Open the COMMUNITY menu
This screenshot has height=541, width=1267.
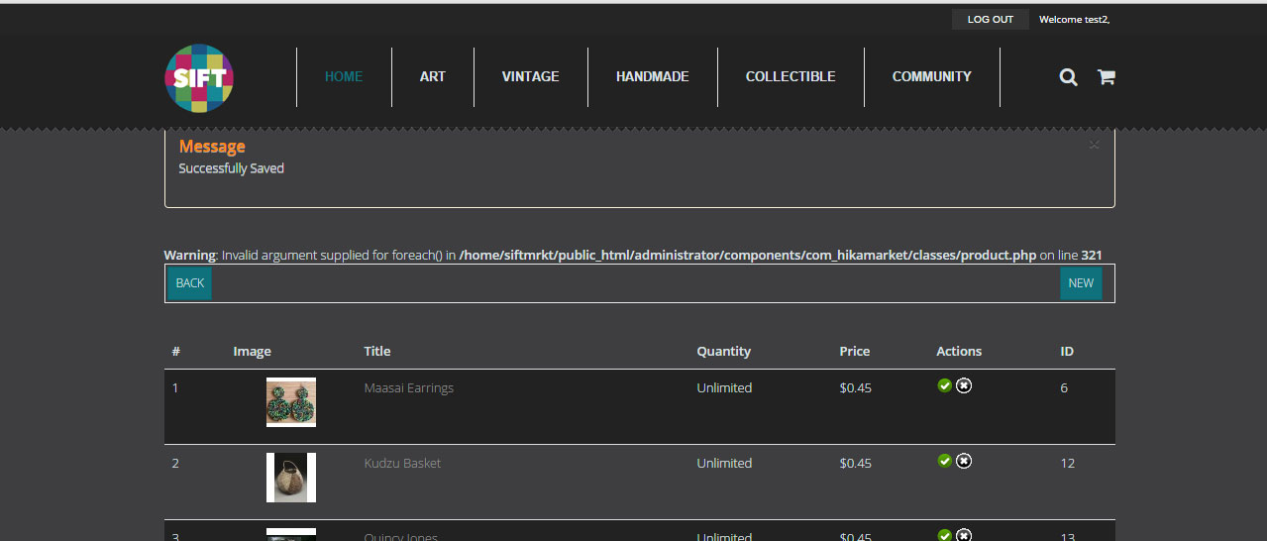click(931, 76)
